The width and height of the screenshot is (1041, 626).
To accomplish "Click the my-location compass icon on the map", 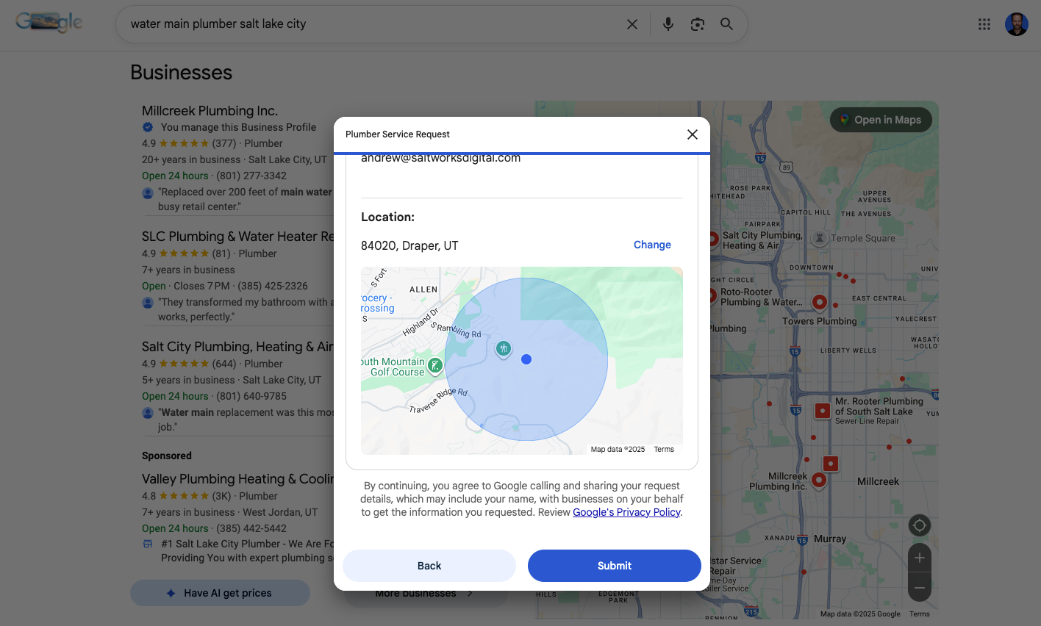I will [919, 525].
